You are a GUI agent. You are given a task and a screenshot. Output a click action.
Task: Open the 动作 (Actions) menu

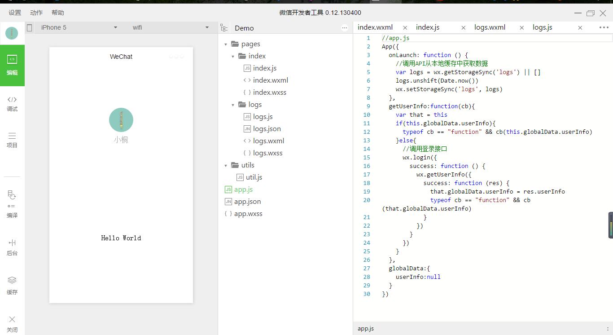coord(36,13)
